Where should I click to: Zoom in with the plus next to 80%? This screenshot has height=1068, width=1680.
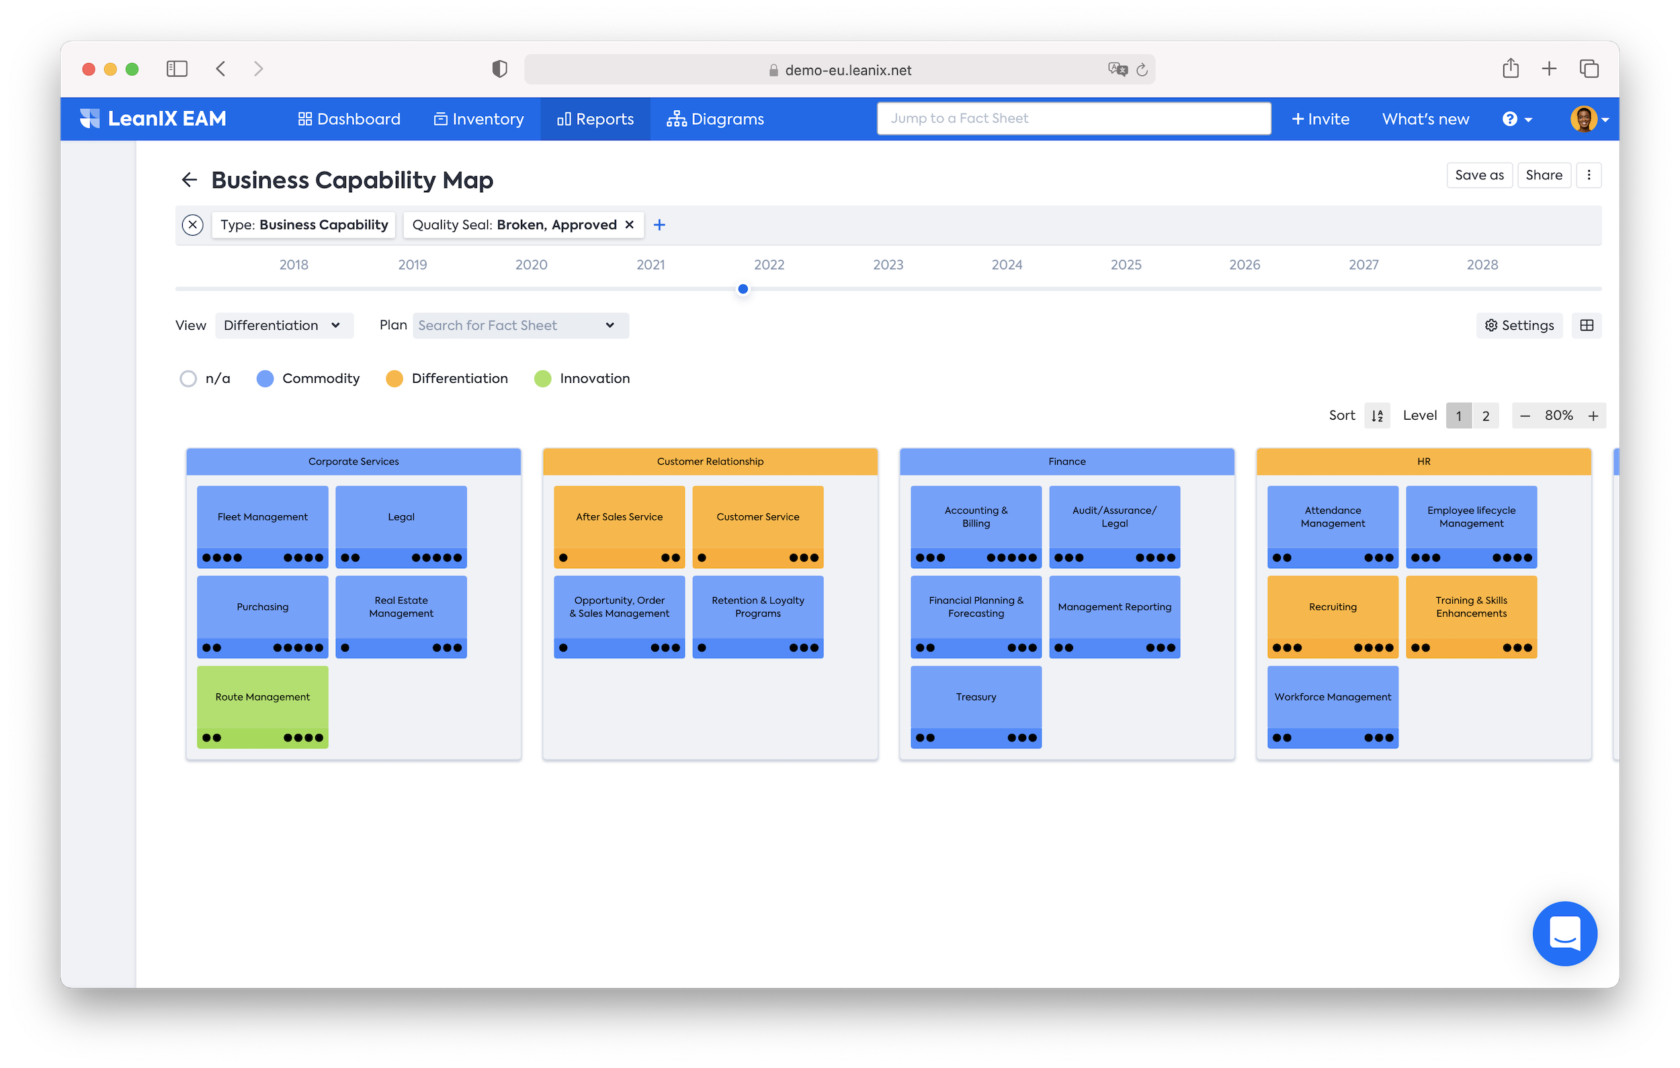1593,416
